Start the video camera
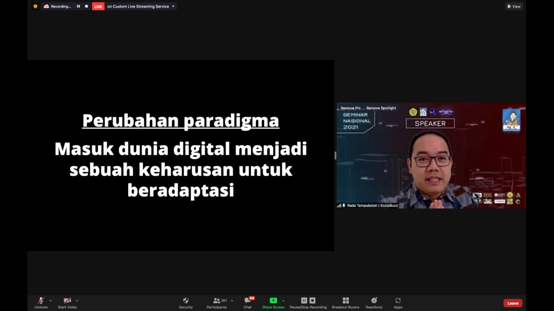 point(67,302)
